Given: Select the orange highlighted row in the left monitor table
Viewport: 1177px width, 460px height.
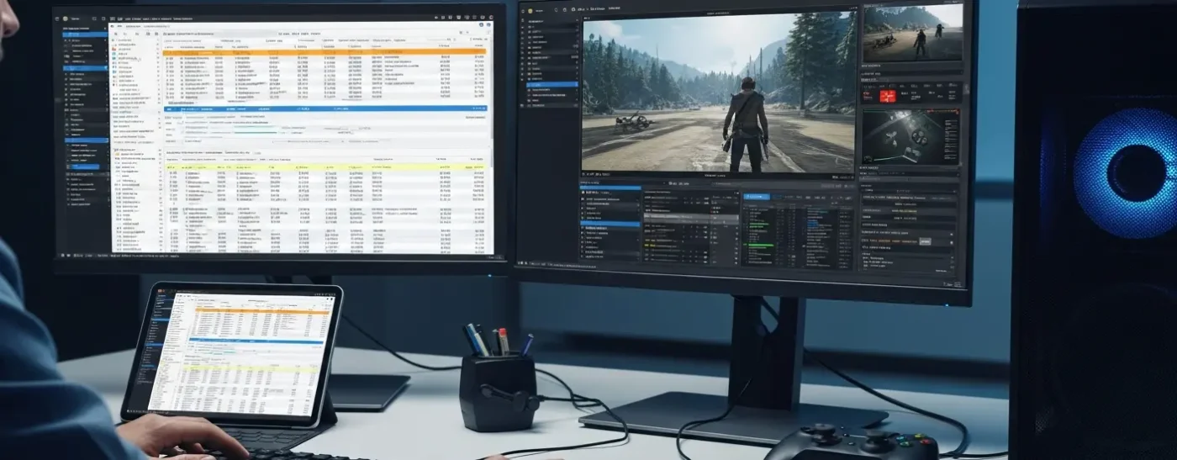Looking at the screenshot, I should tap(325, 52).
